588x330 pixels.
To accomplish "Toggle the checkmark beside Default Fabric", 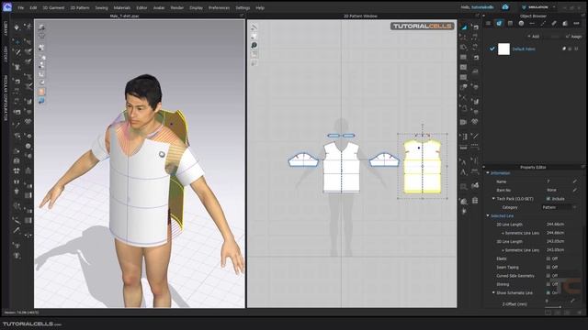I will pyautogui.click(x=492, y=49).
